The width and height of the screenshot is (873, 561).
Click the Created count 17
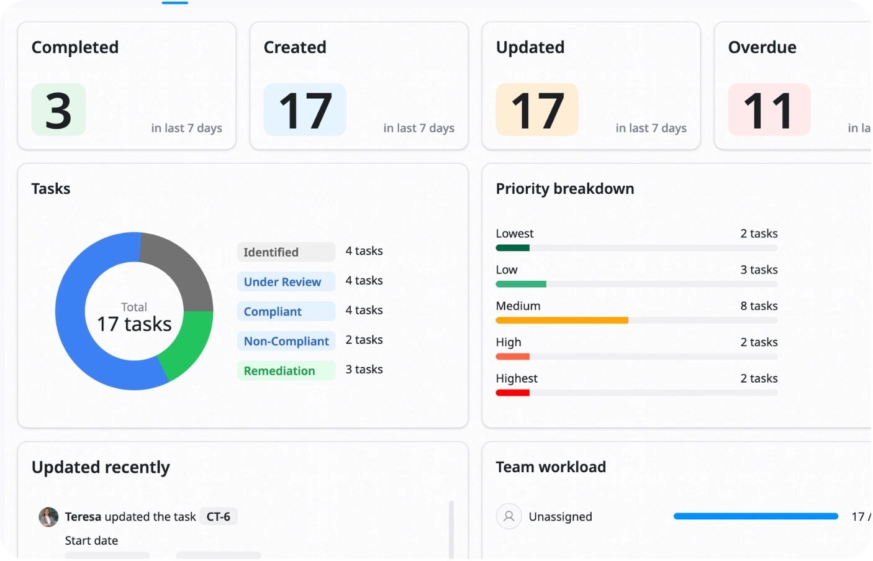(305, 110)
